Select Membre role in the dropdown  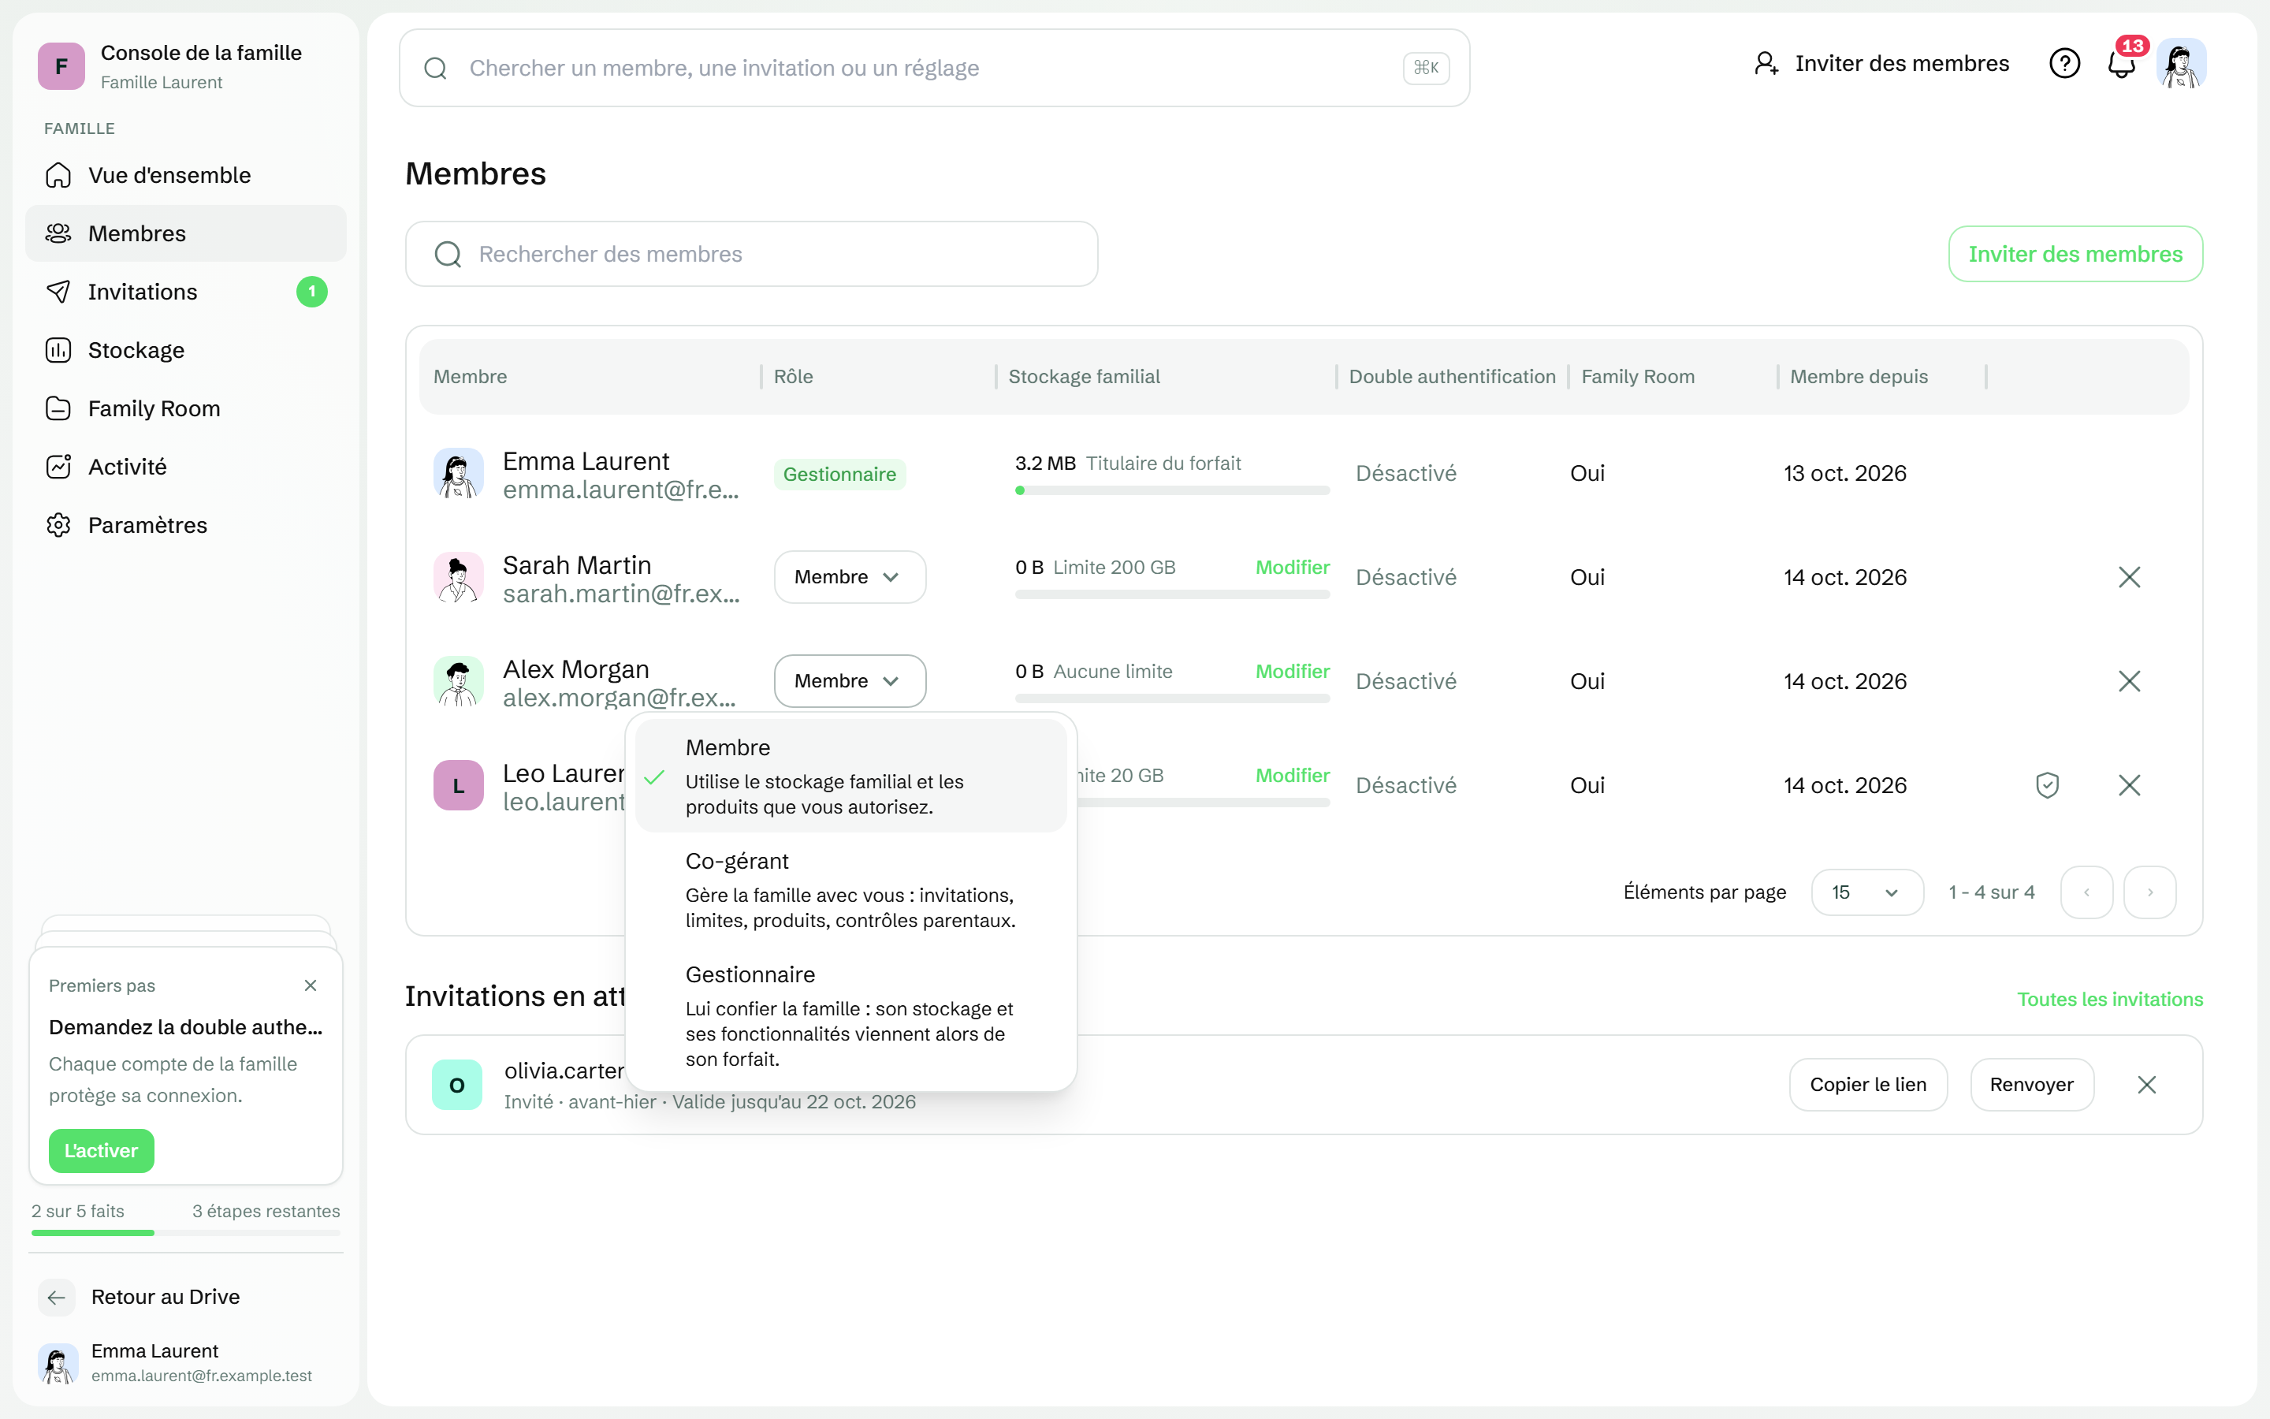point(850,777)
